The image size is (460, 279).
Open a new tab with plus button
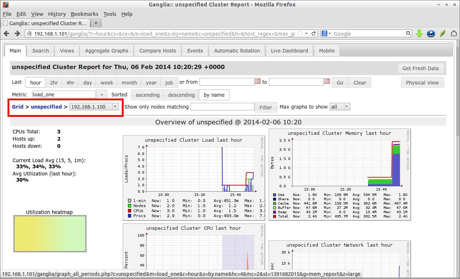[x=96, y=23]
